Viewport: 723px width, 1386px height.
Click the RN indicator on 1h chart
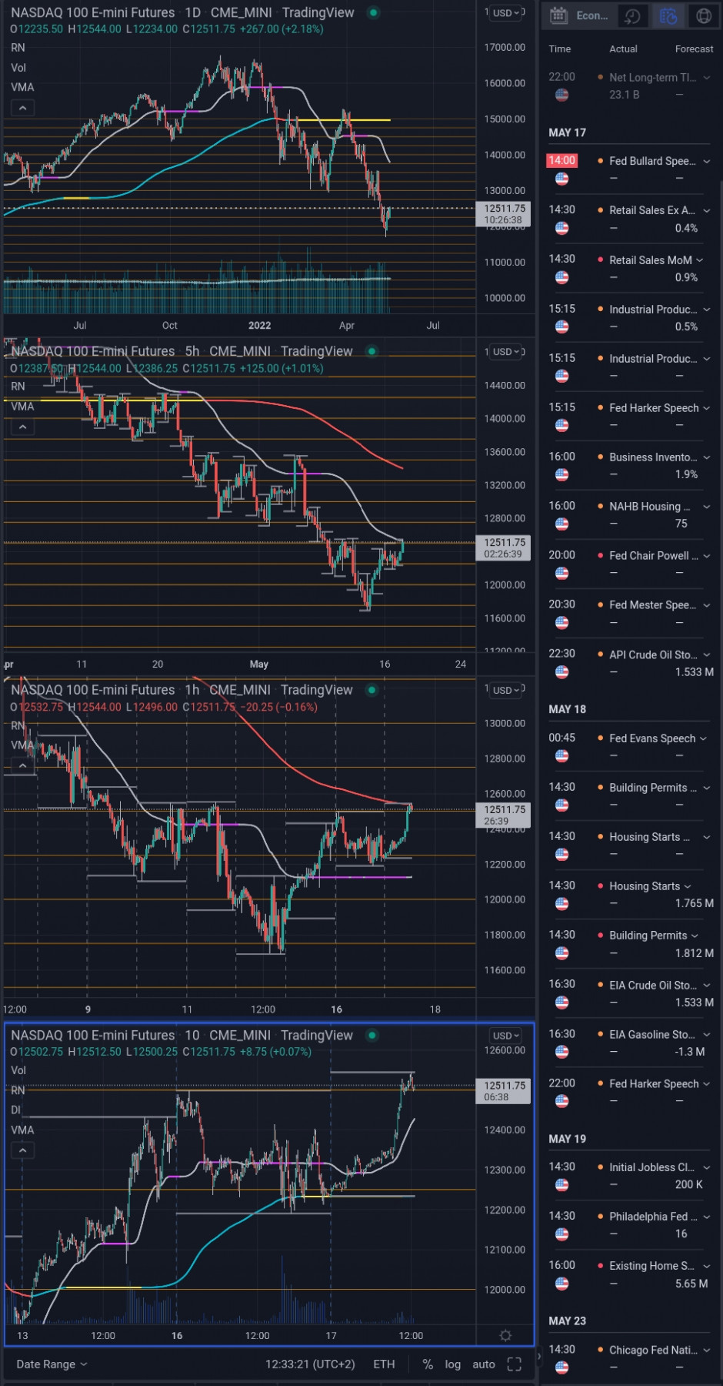[x=18, y=725]
